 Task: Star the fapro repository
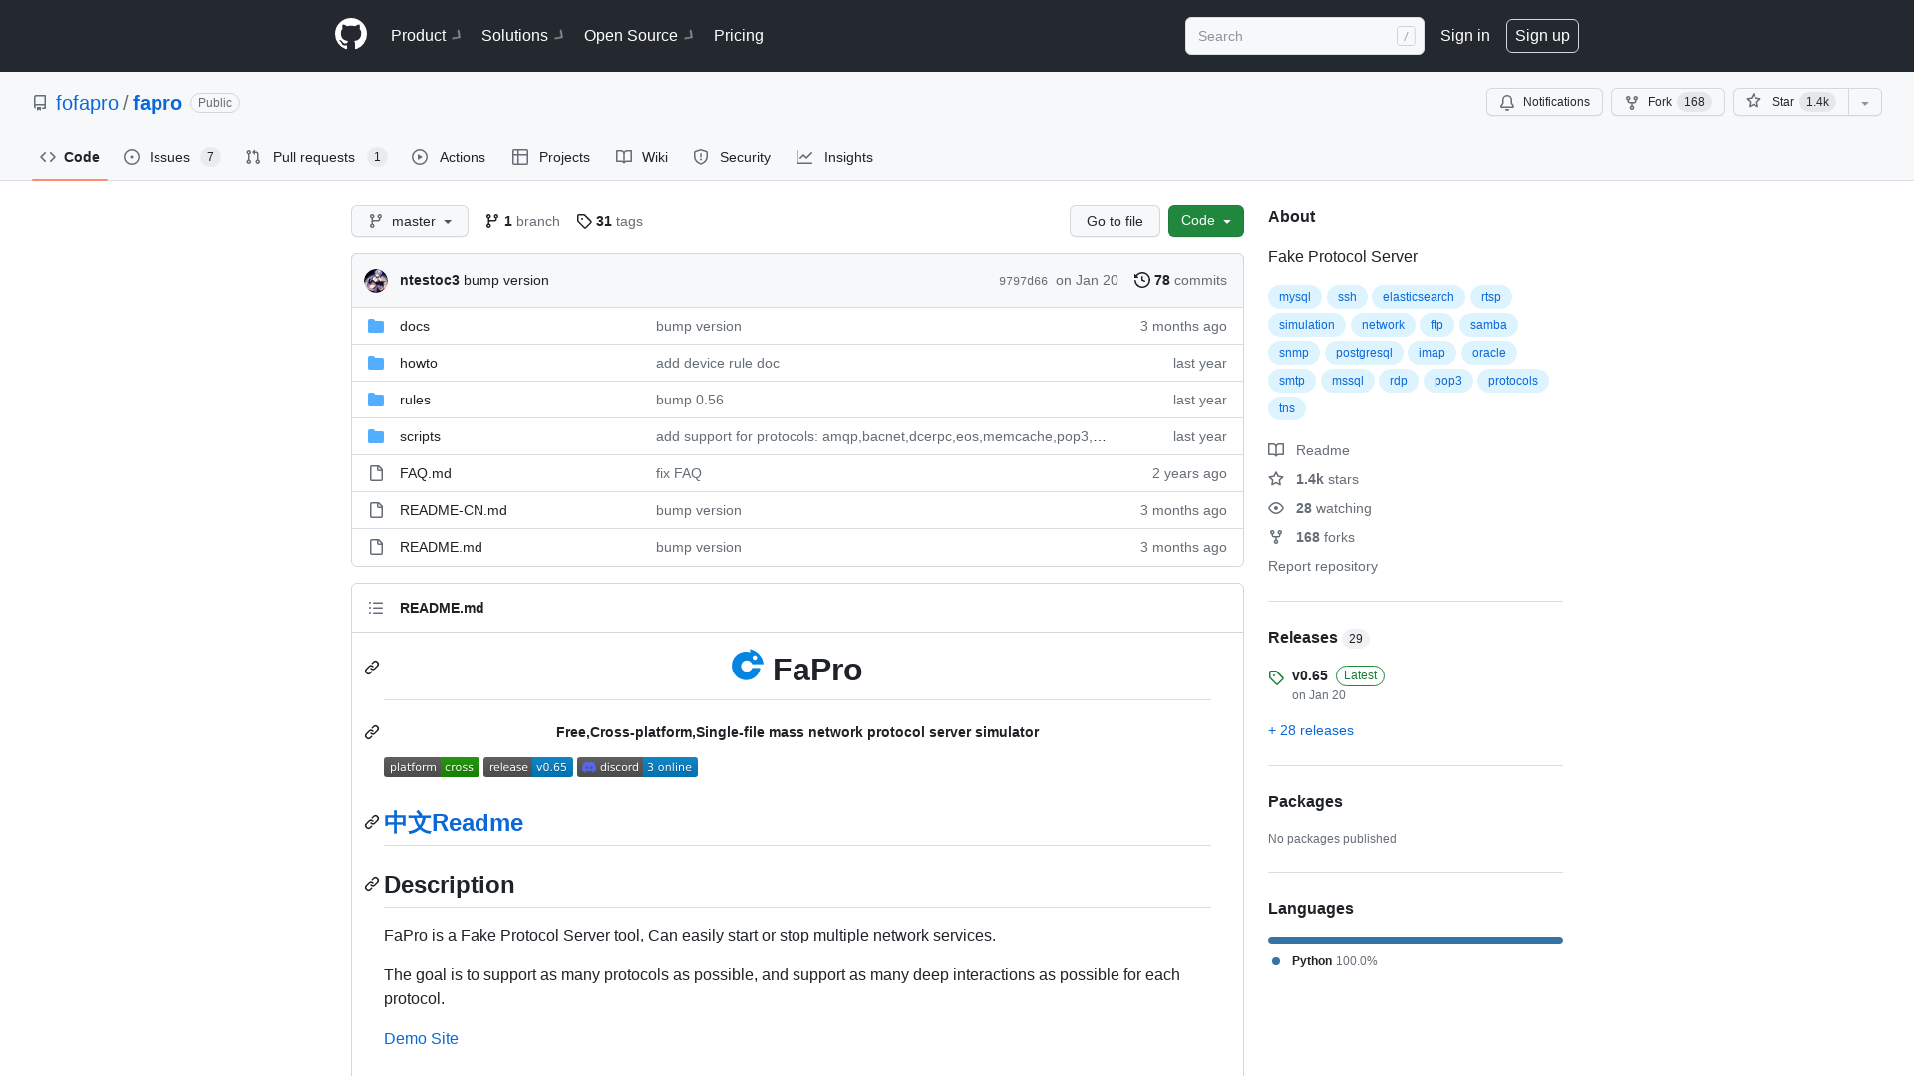(x=1790, y=102)
